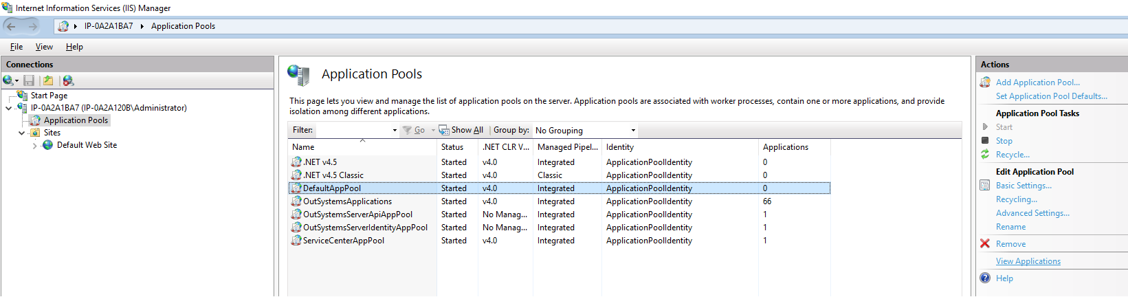Click the blue Help question mark icon
The image size is (1128, 297).
point(985,278)
